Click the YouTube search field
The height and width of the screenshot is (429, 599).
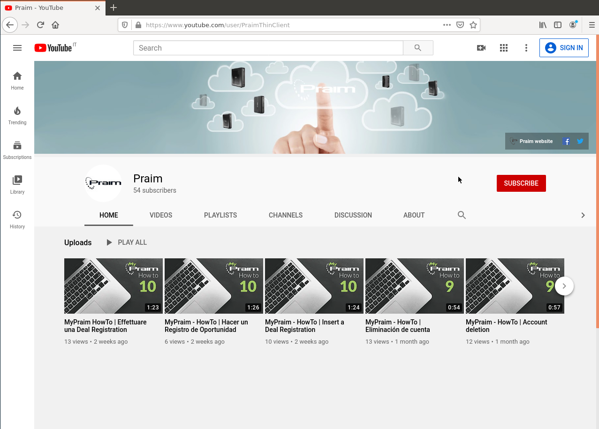coord(268,48)
